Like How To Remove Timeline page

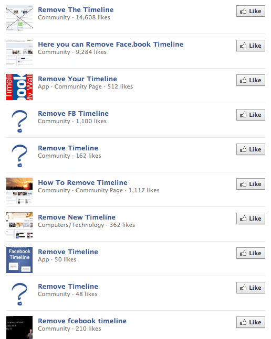click(251, 184)
